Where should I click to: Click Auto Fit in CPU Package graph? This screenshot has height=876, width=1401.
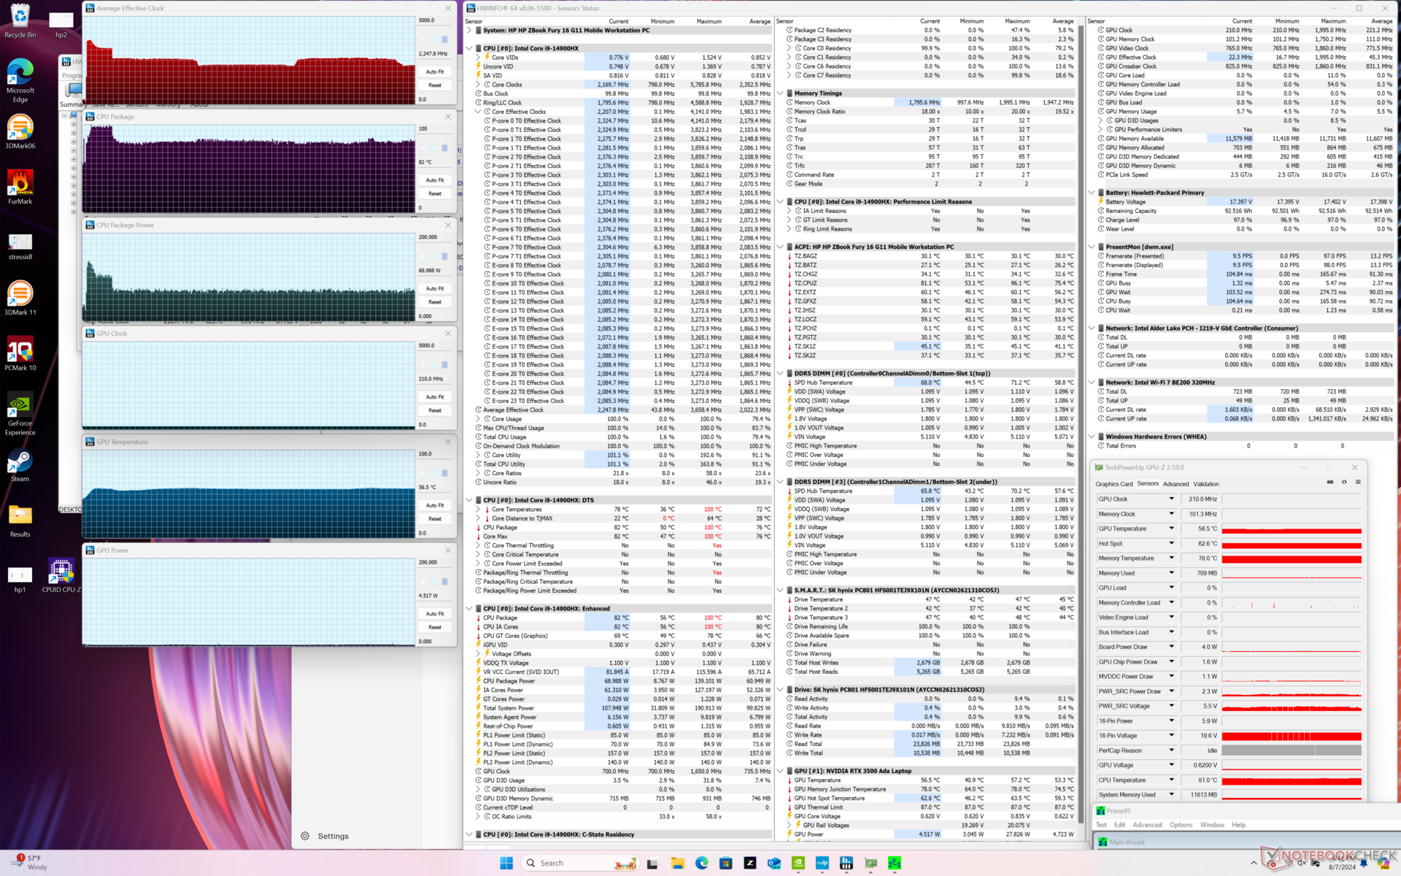[x=435, y=180]
